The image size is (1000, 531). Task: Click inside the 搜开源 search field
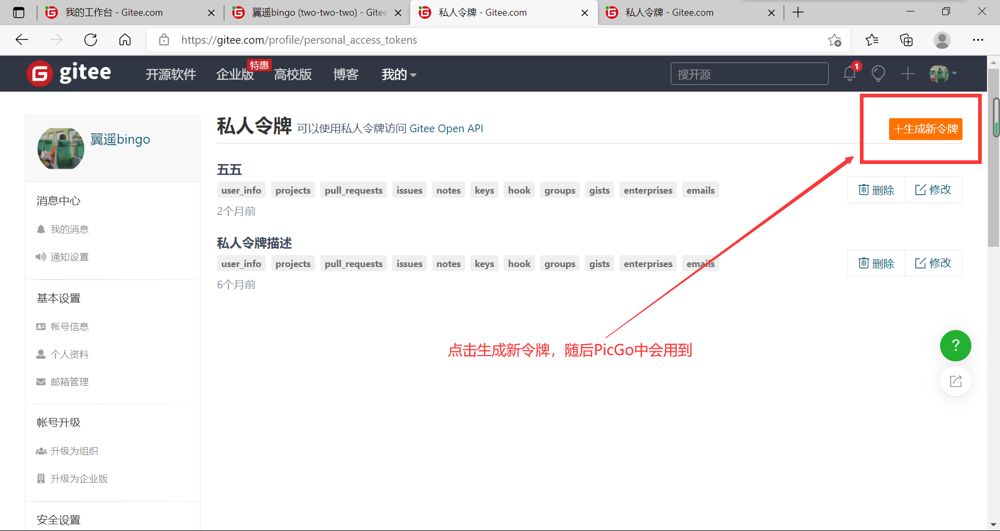749,73
